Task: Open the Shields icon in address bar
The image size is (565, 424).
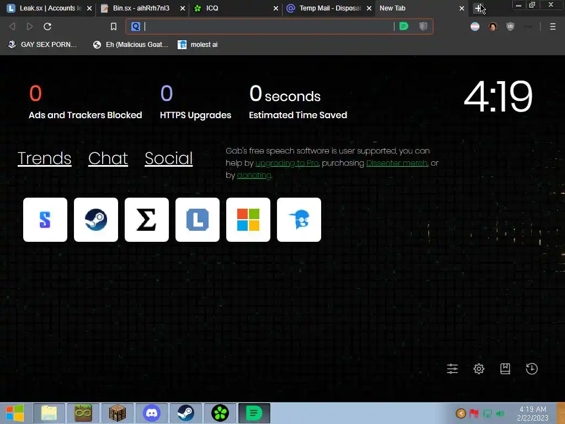Action: pyautogui.click(x=423, y=26)
